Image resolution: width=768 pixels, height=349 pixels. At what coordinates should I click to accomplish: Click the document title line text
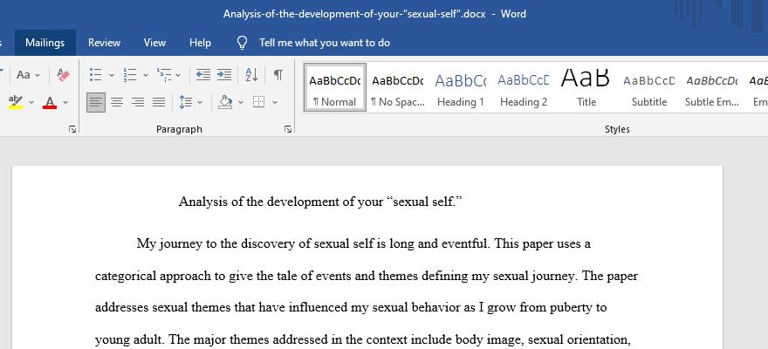tap(320, 202)
